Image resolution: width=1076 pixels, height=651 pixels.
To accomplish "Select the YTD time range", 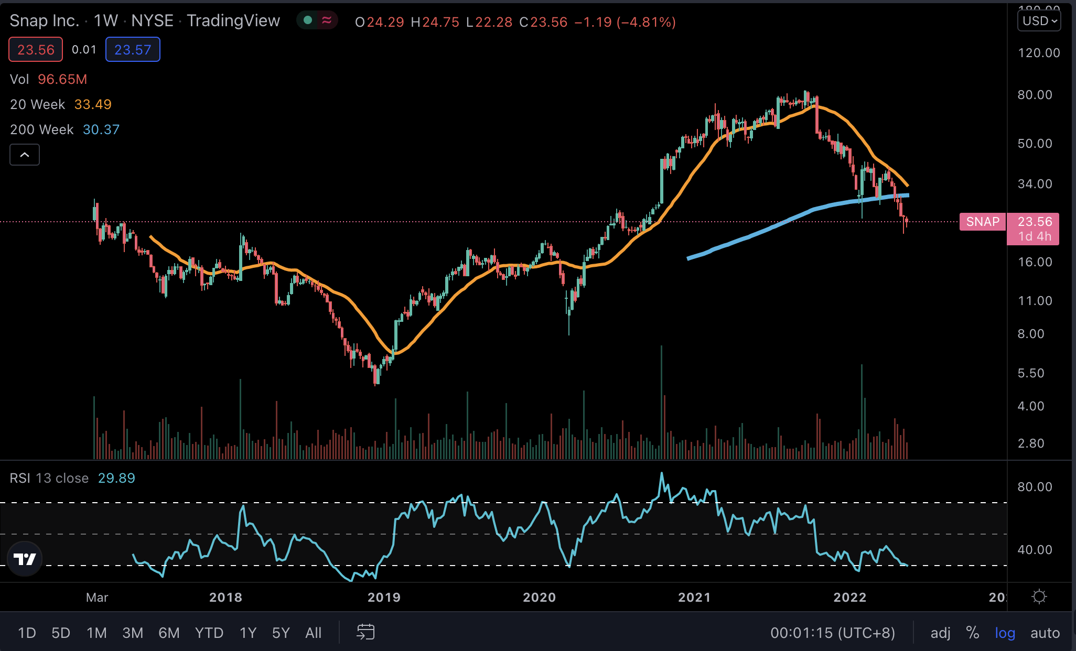I will (209, 633).
